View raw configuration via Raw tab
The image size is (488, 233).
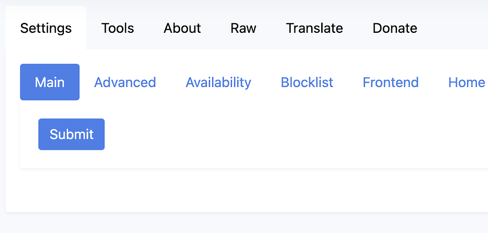tap(243, 28)
